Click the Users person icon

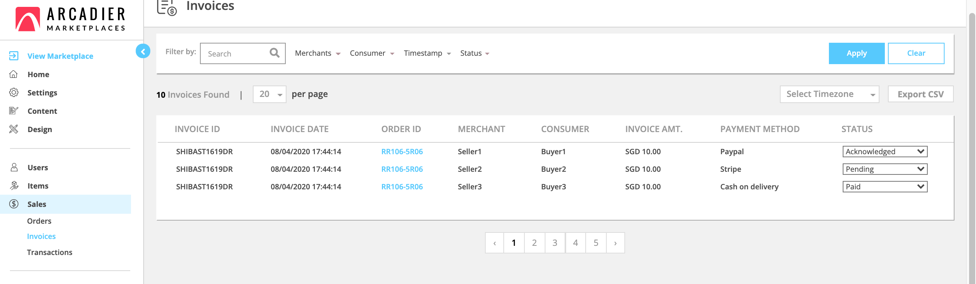click(x=14, y=168)
